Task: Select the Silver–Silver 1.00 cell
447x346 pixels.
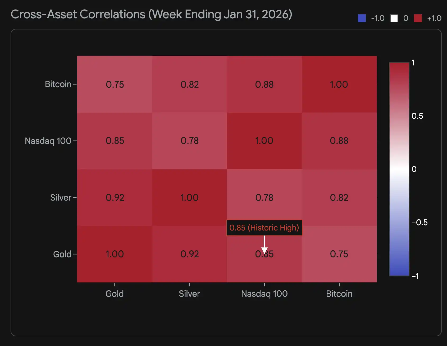Action: click(x=189, y=197)
